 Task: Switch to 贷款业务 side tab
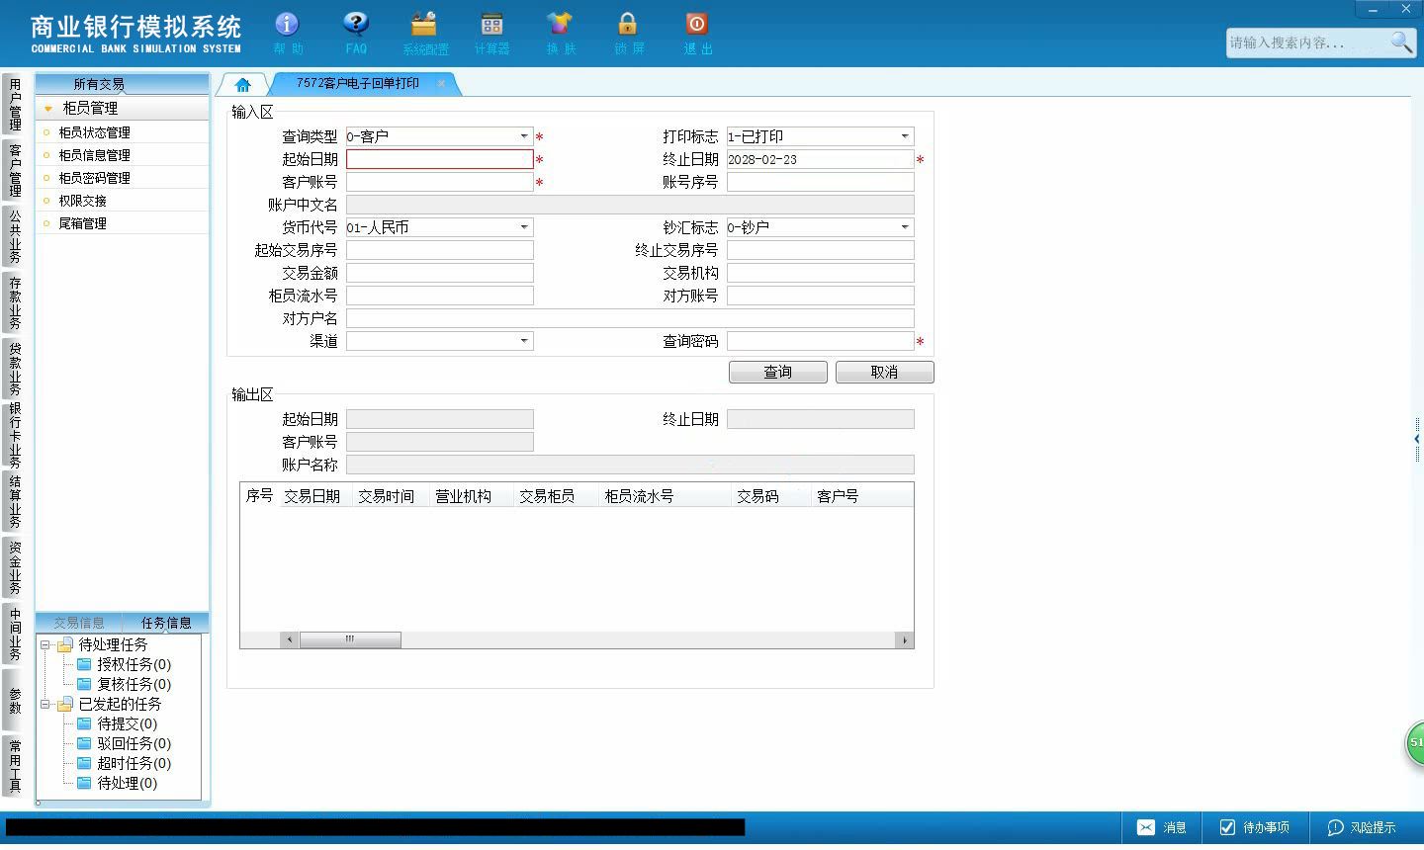[x=15, y=369]
